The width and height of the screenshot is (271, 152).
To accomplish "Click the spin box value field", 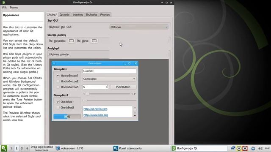I will click(94, 87).
